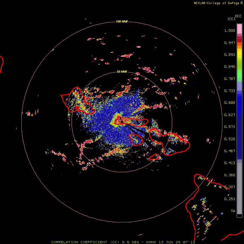
Task: Click the DCC label above the color bar
Action: (x=238, y=16)
